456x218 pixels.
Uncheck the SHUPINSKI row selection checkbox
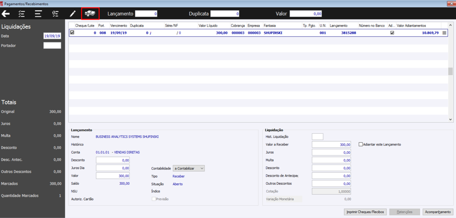click(x=72, y=33)
